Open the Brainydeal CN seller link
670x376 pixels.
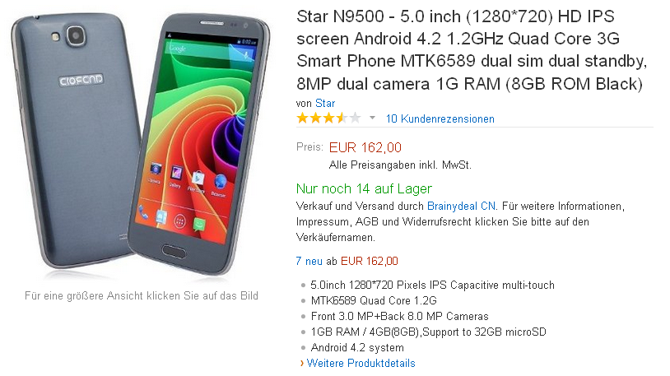tap(462, 206)
